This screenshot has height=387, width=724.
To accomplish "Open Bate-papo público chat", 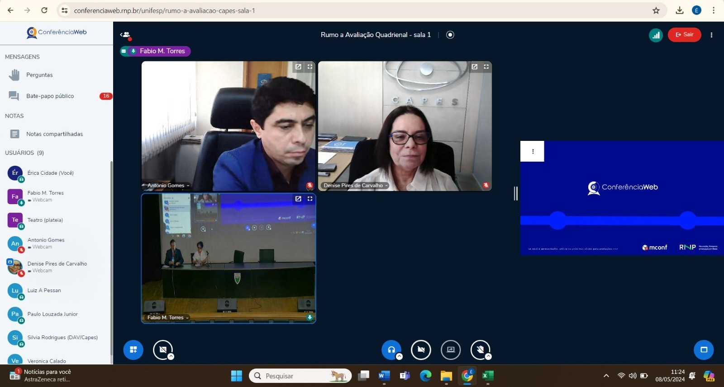I will [x=57, y=96].
